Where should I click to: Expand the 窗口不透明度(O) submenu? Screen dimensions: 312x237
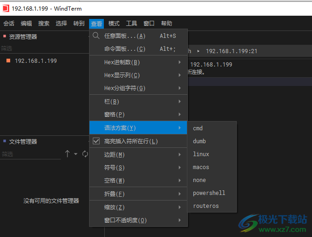point(138,220)
